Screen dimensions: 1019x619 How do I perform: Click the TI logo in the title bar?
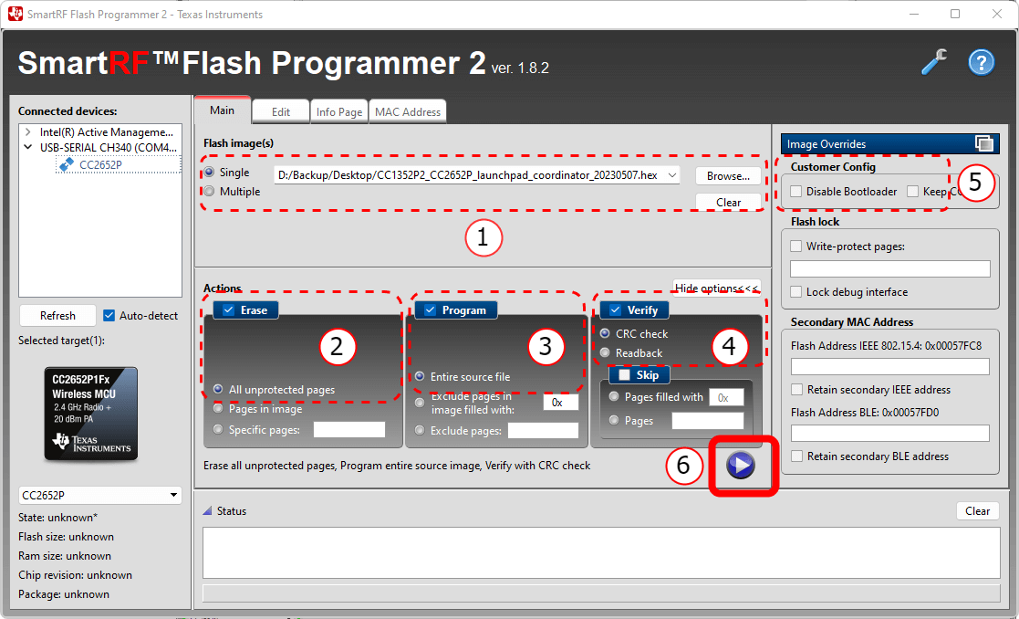click(x=14, y=14)
